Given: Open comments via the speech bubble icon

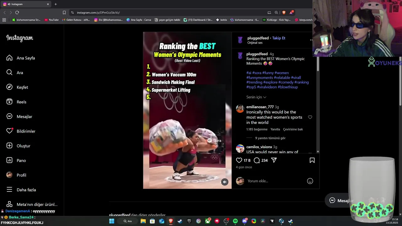Looking at the screenshot, I should [257, 160].
